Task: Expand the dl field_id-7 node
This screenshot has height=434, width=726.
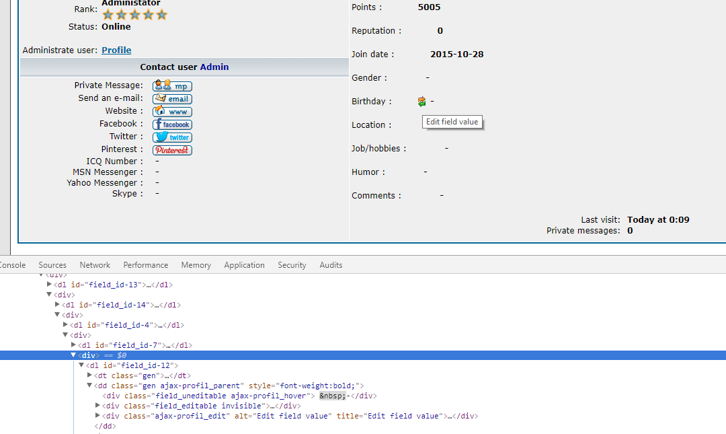Action: pos(74,345)
